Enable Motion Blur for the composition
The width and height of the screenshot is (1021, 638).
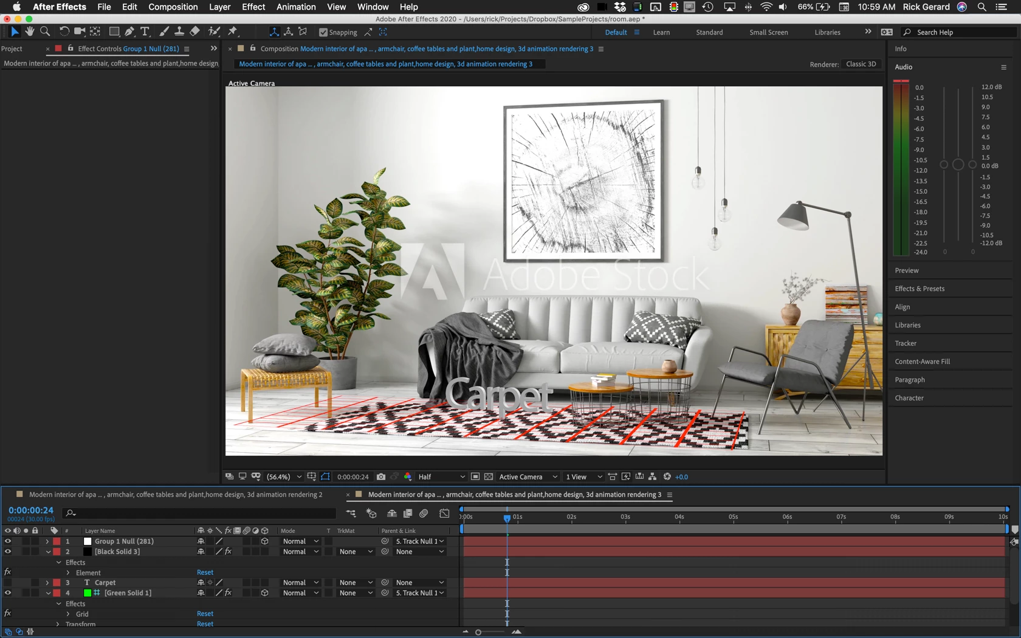(x=424, y=513)
